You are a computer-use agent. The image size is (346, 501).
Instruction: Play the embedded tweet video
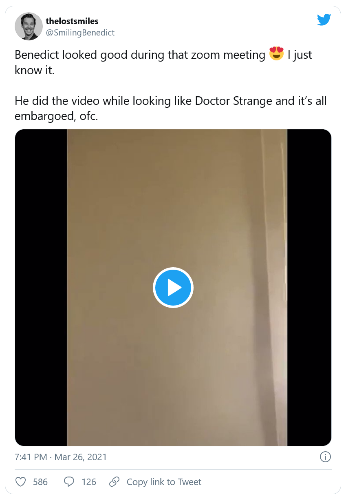173,288
